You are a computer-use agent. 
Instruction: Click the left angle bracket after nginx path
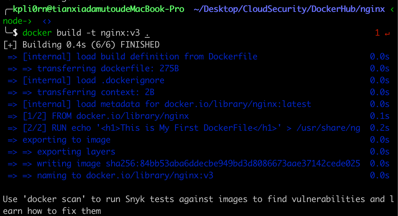coord(392,9)
